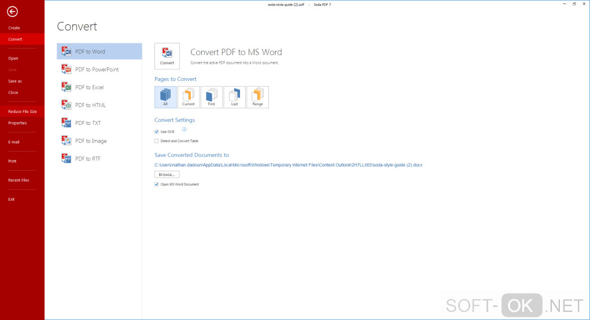590x320 pixels.
Task: Click the PDF to Excel icon
Action: [x=67, y=87]
